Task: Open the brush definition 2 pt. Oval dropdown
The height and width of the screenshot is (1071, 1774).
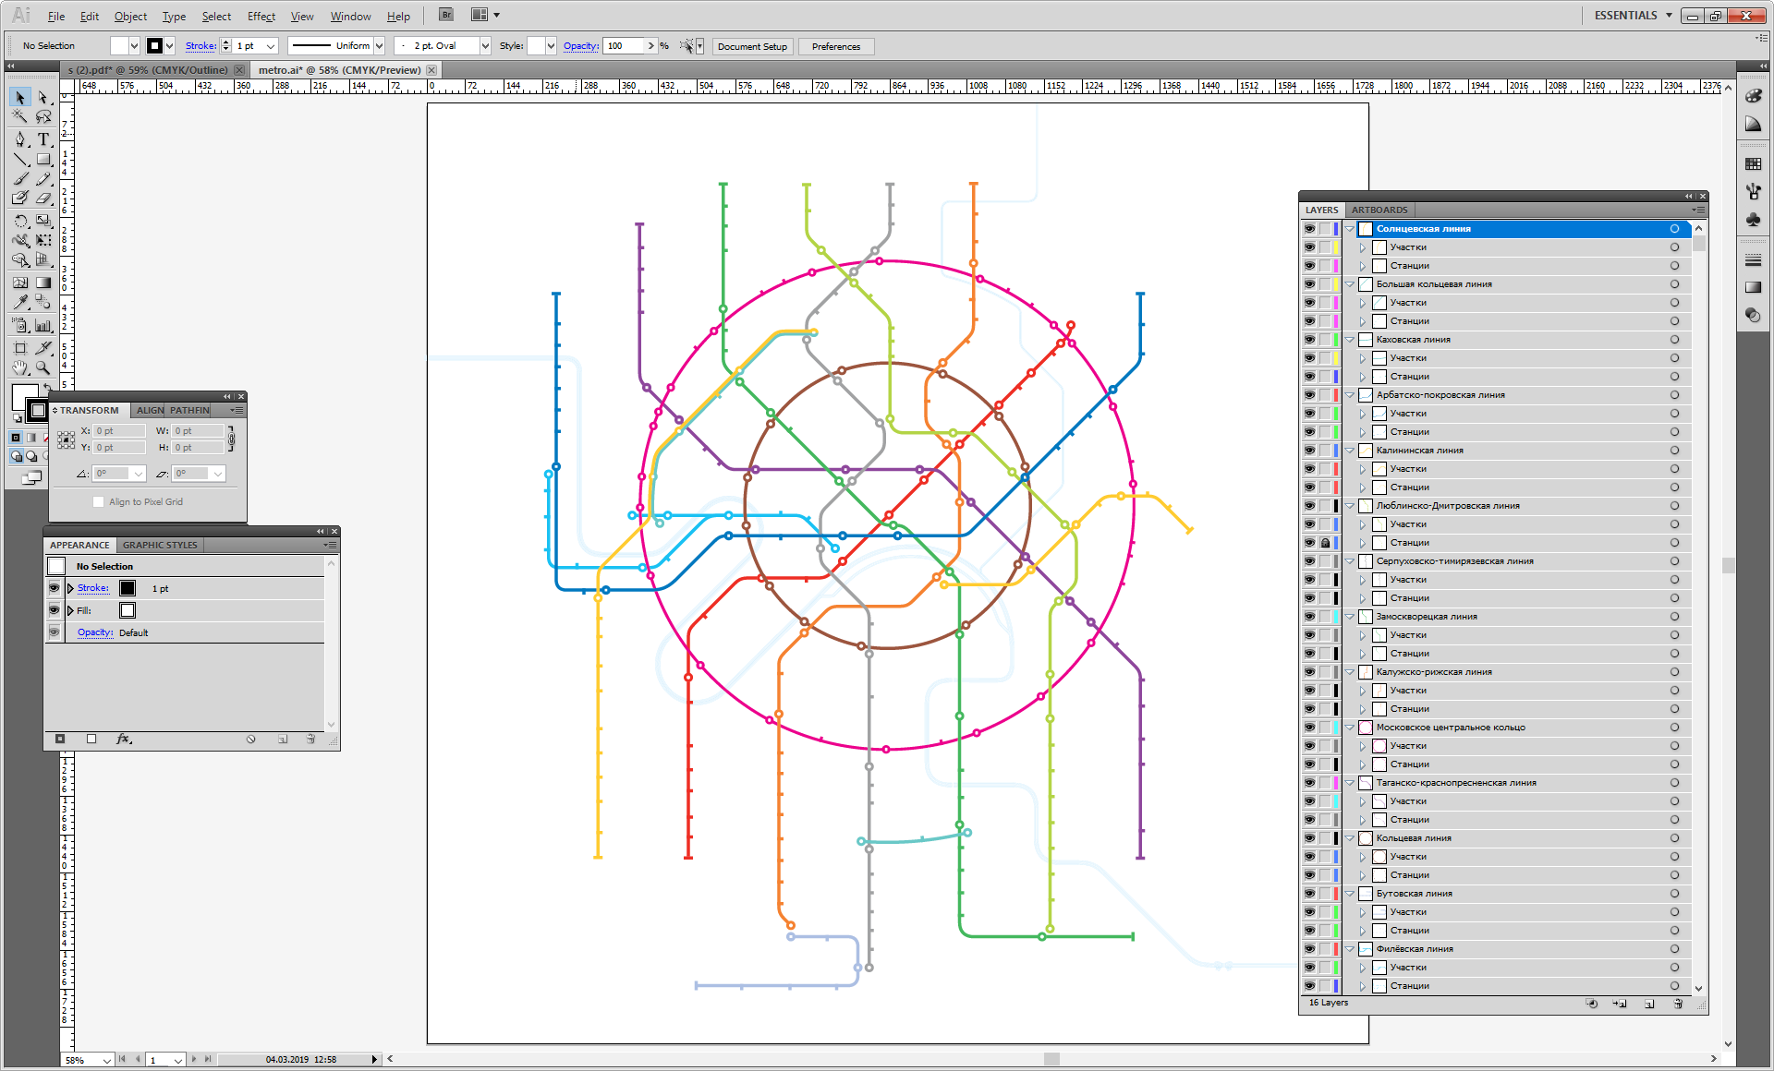Action: pyautogui.click(x=485, y=46)
